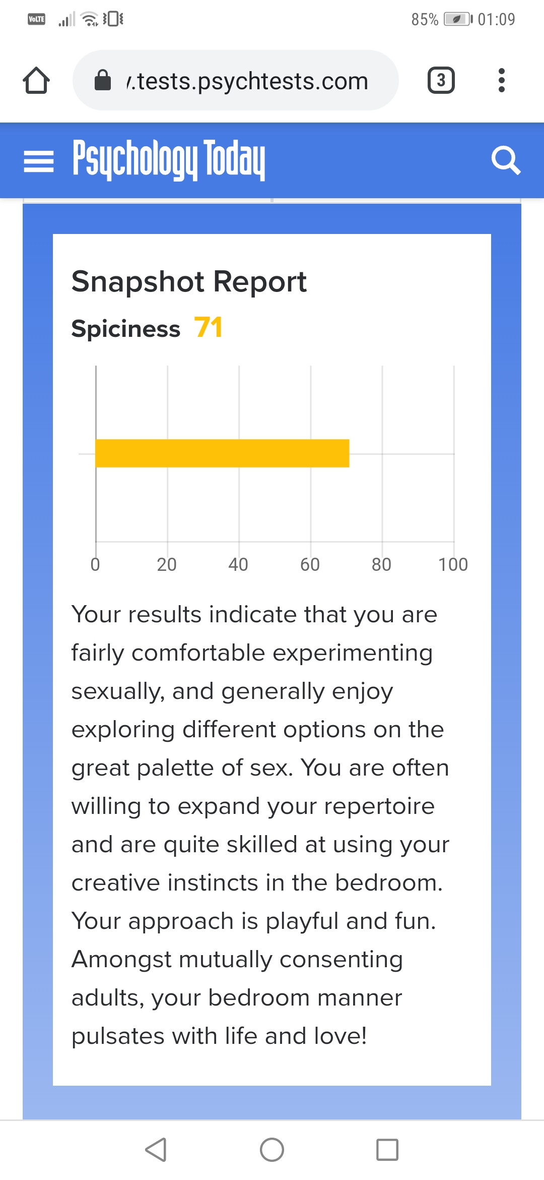Tap the results description paragraph

point(259,824)
